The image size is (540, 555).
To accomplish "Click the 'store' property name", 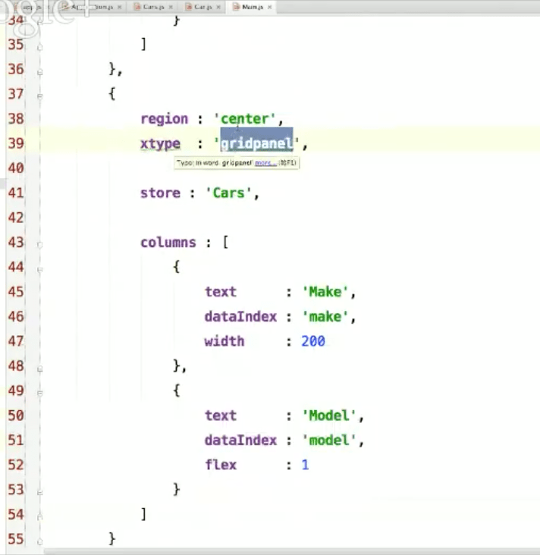I will (160, 193).
